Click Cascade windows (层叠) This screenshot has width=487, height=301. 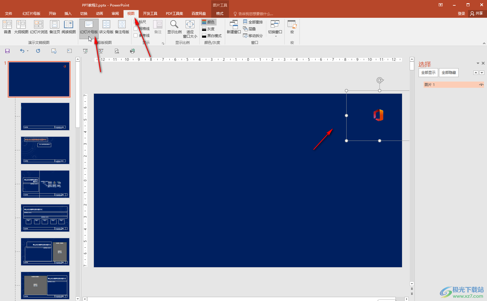click(249, 29)
